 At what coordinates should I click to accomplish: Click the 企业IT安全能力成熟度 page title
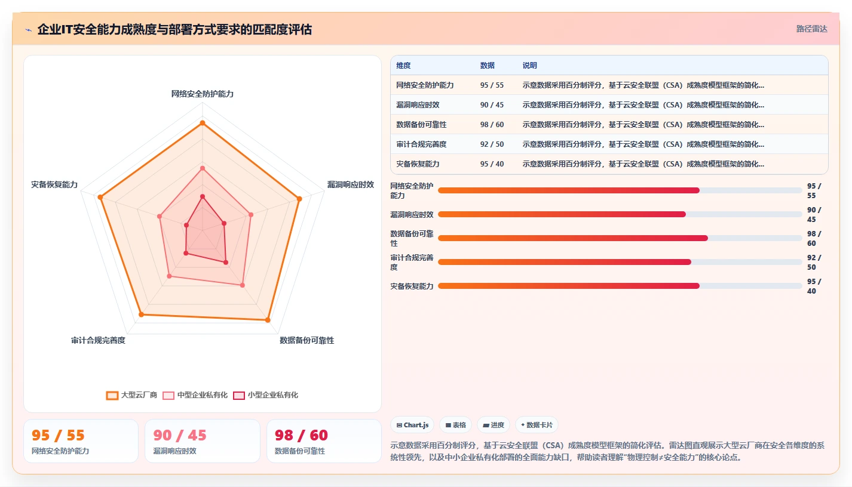(x=174, y=29)
